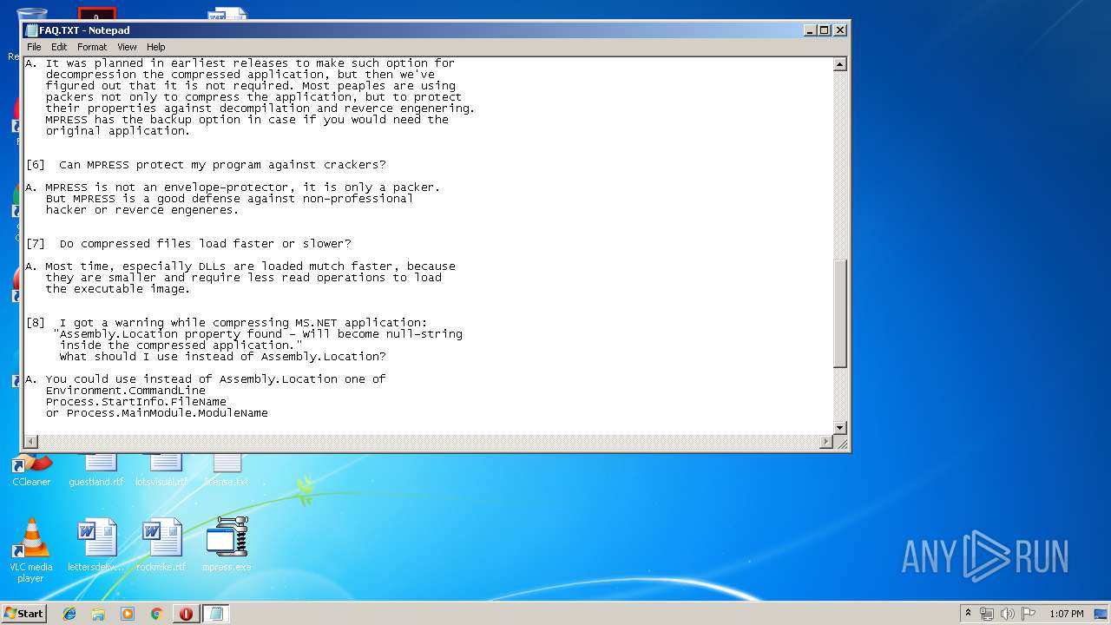The image size is (1111, 625).
Task: Click the Action Center flag icon
Action: pos(1029,614)
